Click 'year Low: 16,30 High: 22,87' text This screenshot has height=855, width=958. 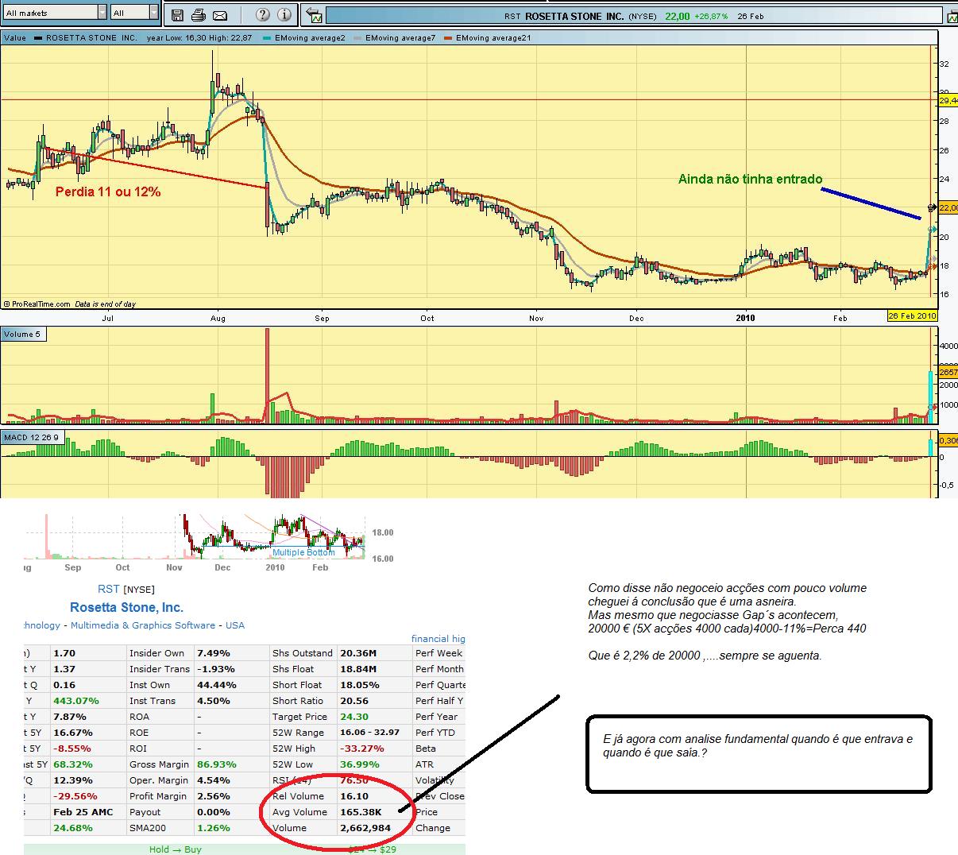point(199,37)
